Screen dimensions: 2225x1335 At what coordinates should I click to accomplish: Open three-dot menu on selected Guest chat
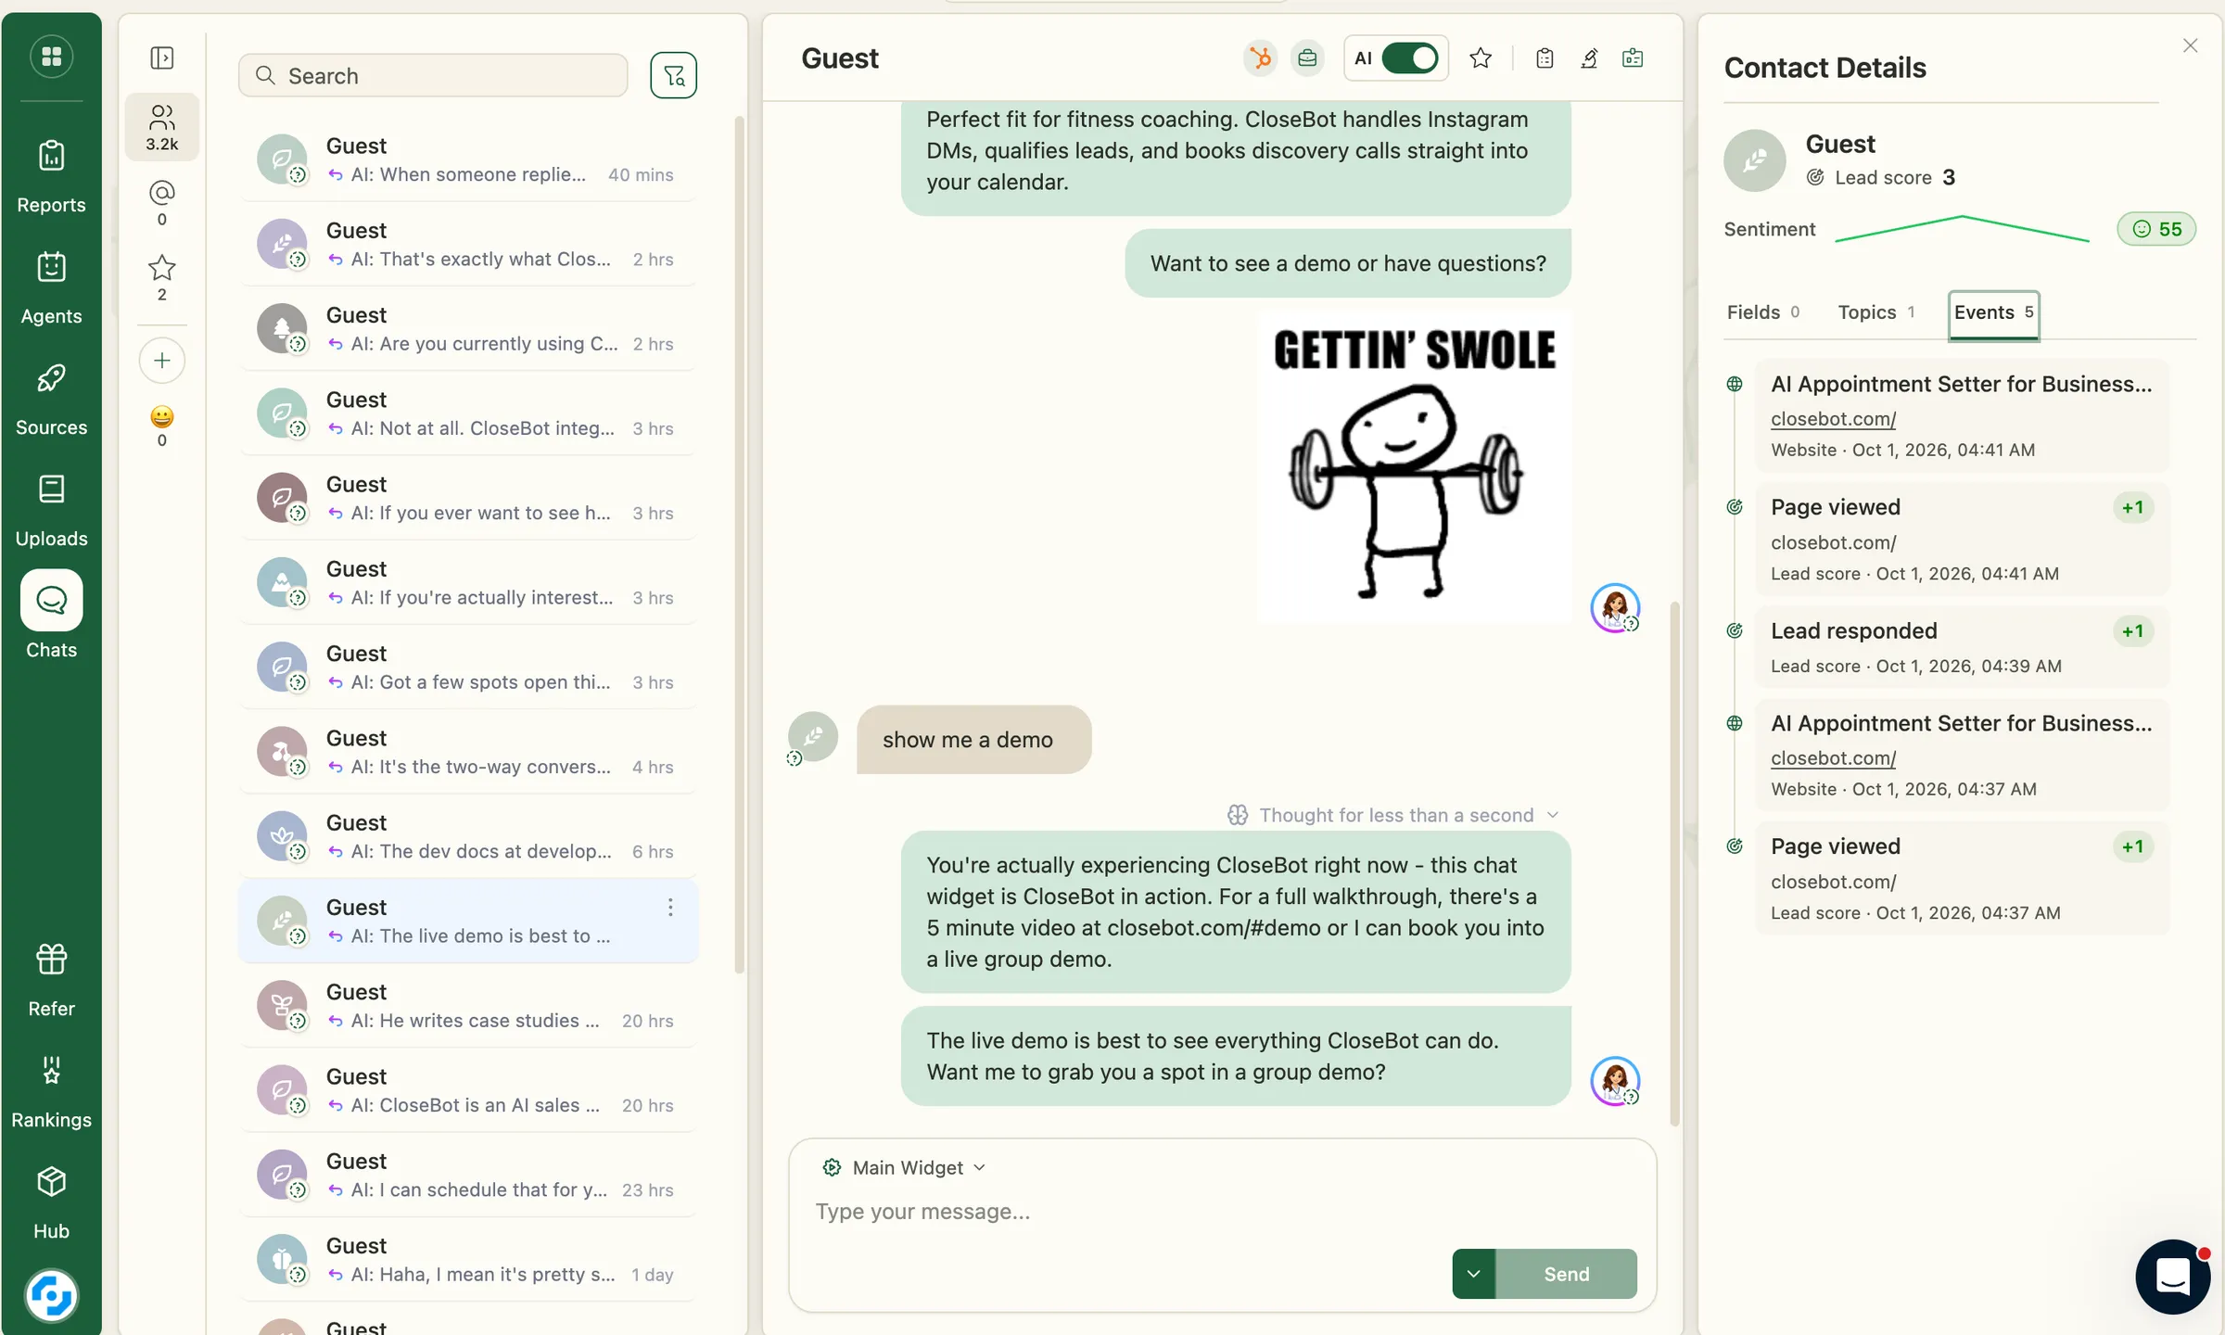pos(670,908)
